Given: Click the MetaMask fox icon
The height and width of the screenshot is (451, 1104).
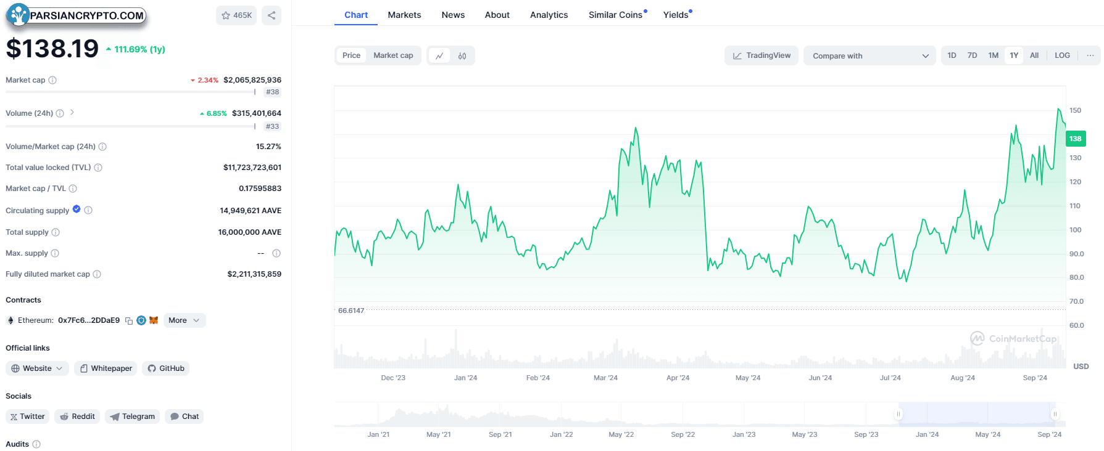Looking at the screenshot, I should point(154,320).
